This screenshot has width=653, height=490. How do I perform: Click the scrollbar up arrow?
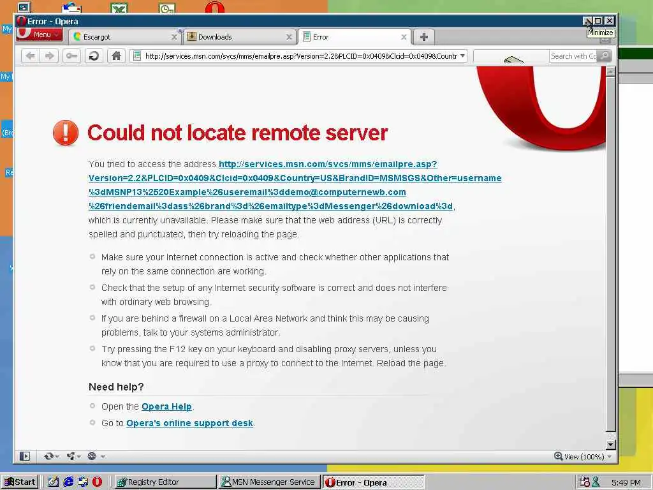(610, 71)
